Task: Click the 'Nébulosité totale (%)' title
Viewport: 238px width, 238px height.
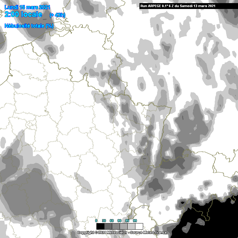Action: pyautogui.click(x=29, y=26)
